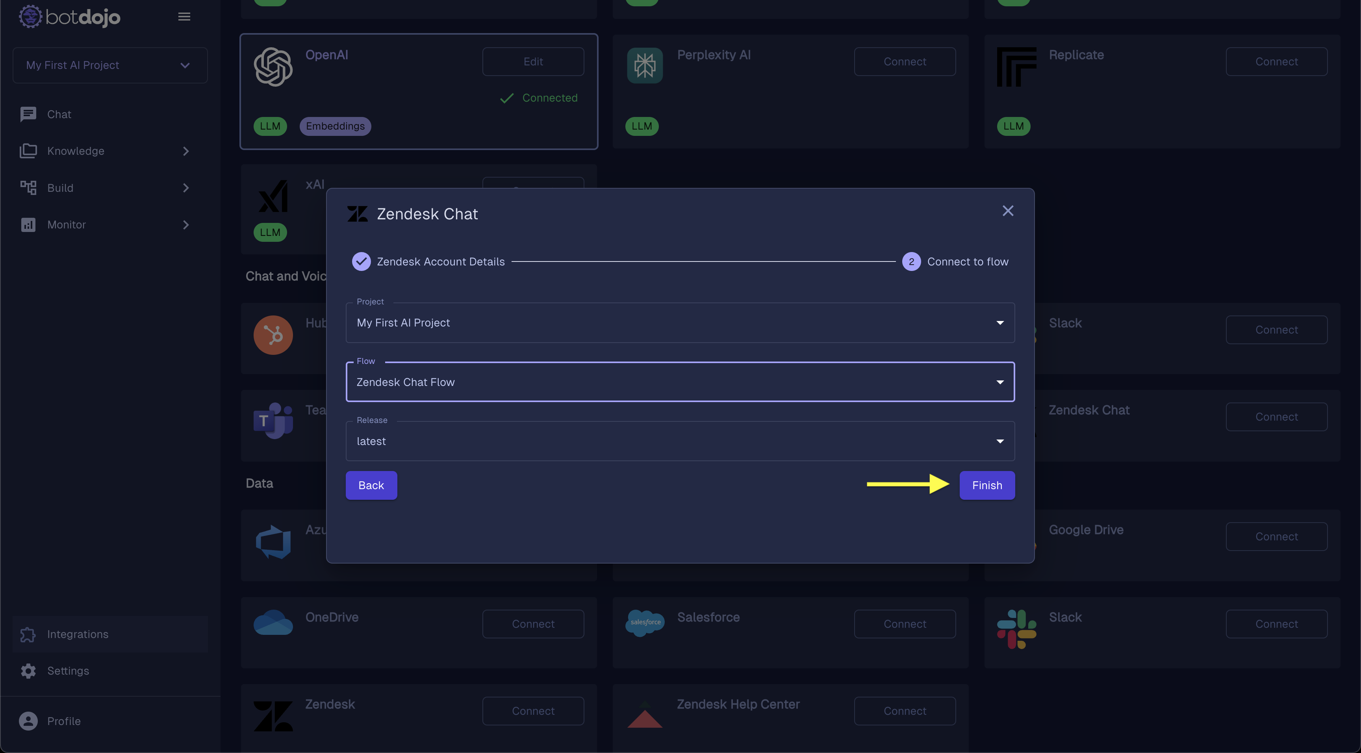Click the OneDrive cloud icon
1361x753 pixels.
click(273, 622)
